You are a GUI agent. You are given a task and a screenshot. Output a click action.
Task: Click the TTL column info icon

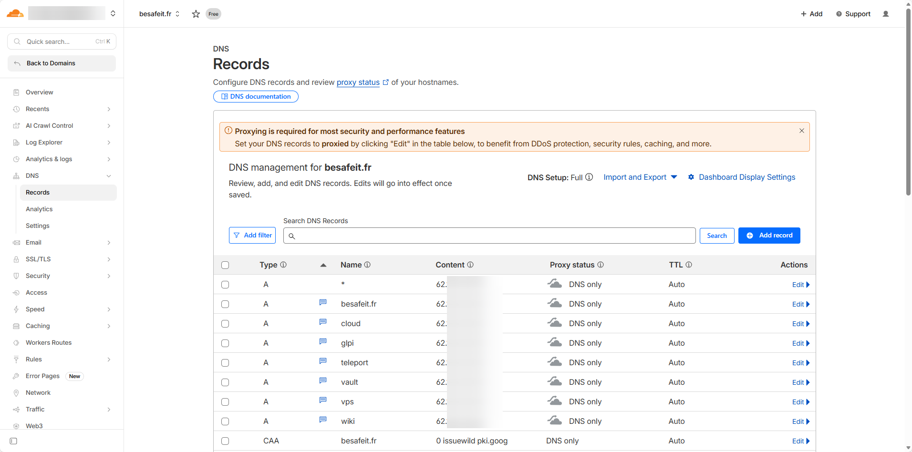(689, 265)
